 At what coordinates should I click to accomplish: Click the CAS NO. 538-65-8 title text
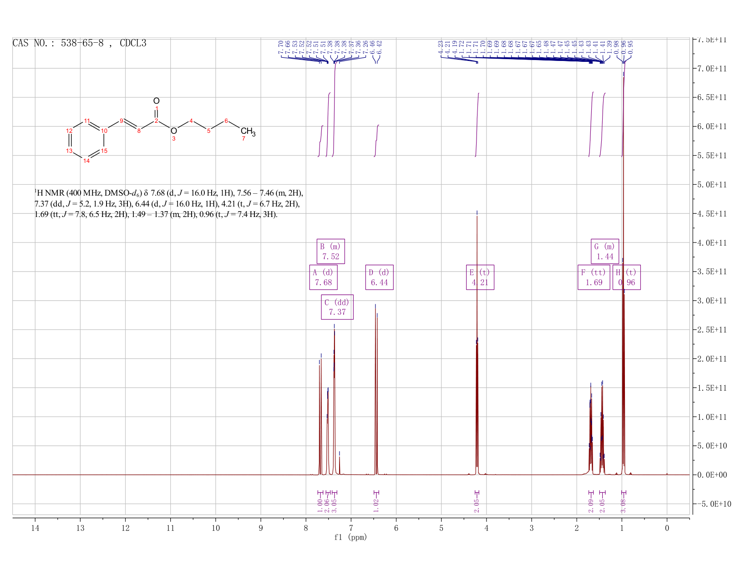[x=80, y=43]
